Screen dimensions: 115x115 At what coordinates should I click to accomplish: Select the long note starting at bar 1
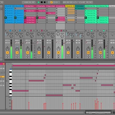20,91
